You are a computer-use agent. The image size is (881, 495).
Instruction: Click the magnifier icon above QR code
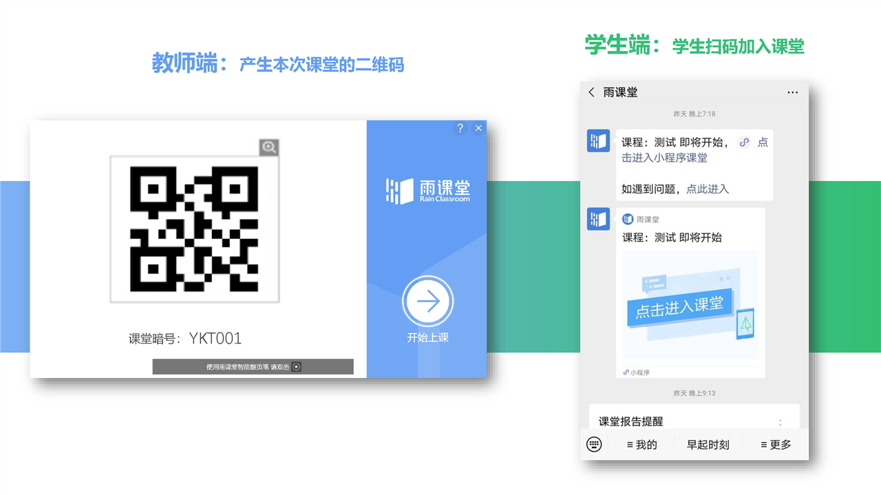pyautogui.click(x=269, y=147)
